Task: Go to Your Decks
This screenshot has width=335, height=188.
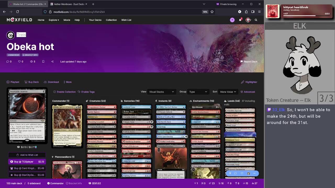Action: click(x=95, y=20)
